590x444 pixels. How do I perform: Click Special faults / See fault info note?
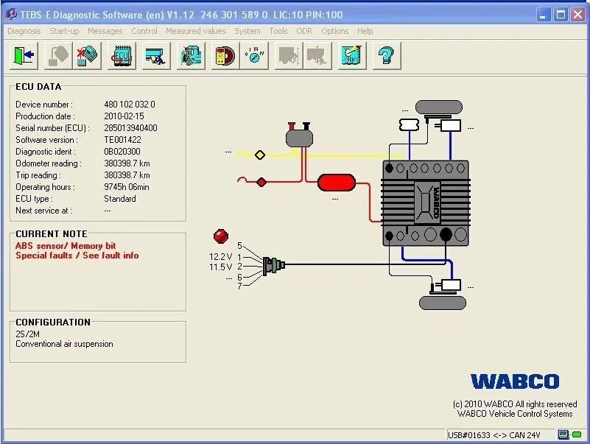pos(77,256)
